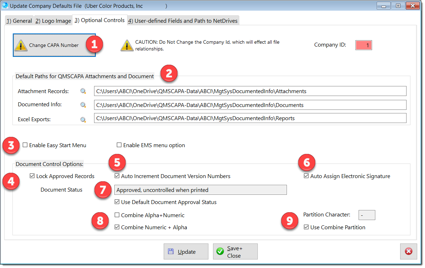Toggle Auto Increment Document Version Numbers

pyautogui.click(x=117, y=176)
